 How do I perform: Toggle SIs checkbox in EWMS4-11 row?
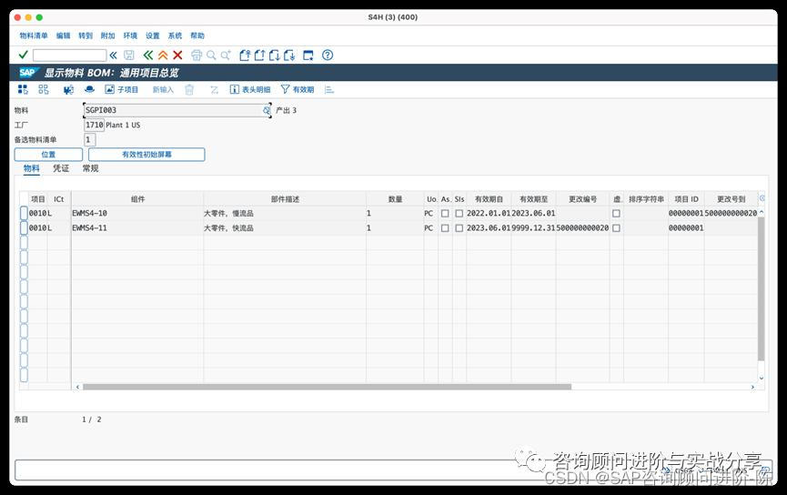point(459,227)
